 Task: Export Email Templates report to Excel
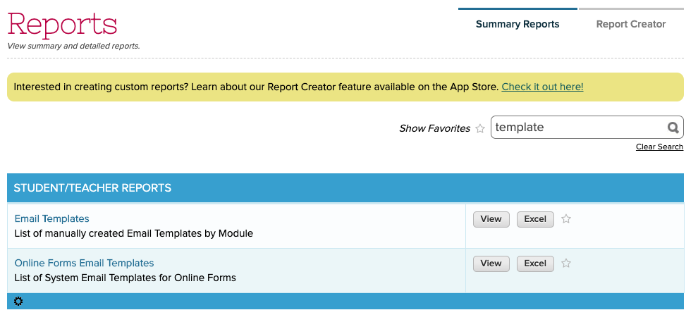click(535, 219)
